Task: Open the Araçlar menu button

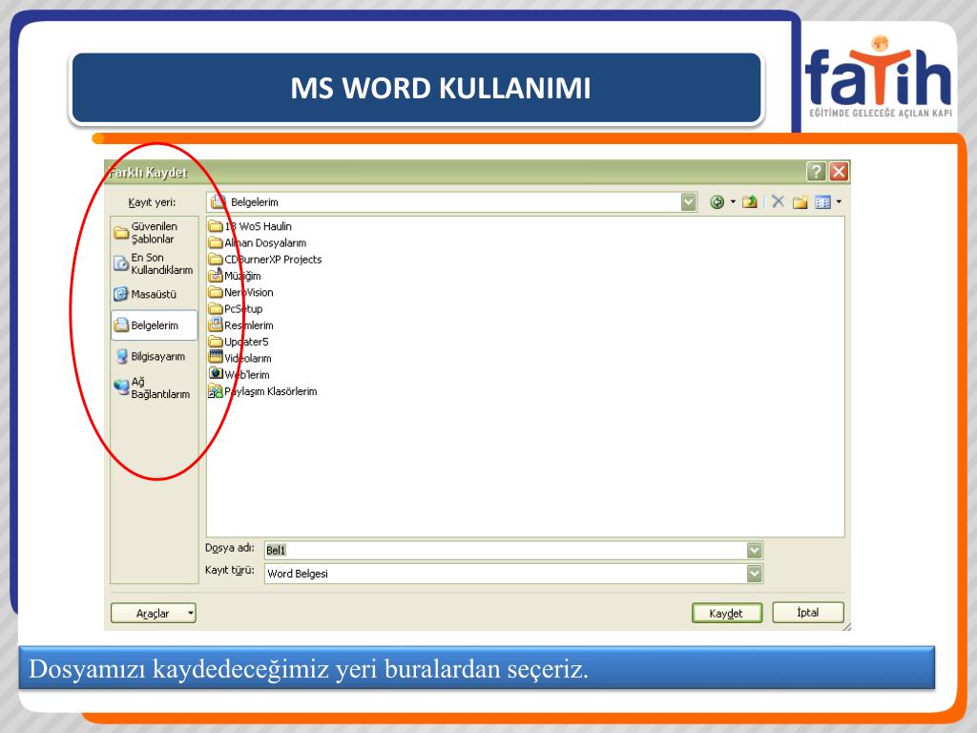Action: coord(154,614)
